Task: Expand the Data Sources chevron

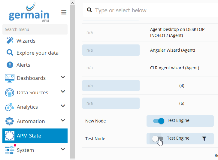Action: click(63, 92)
